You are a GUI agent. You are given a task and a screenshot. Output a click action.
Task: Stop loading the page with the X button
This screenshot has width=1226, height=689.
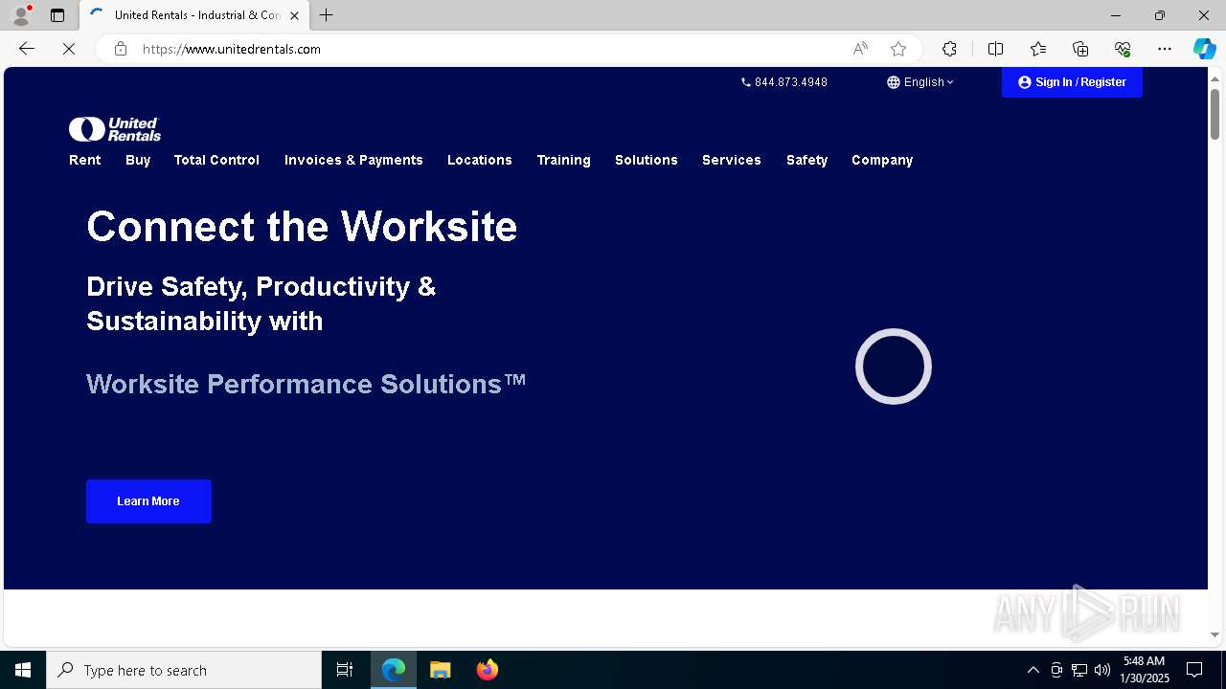tap(69, 49)
